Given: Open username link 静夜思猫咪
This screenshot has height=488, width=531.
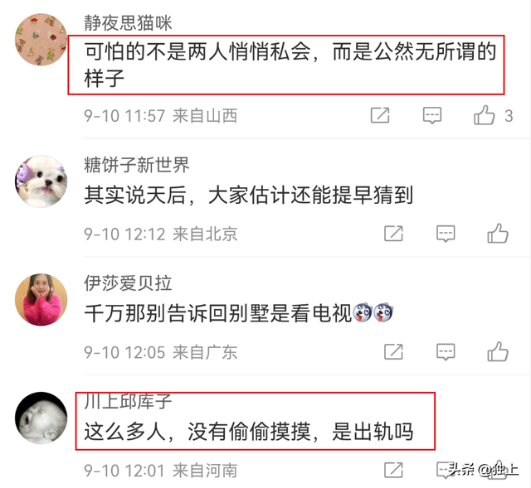Looking at the screenshot, I should pyautogui.click(x=128, y=23).
